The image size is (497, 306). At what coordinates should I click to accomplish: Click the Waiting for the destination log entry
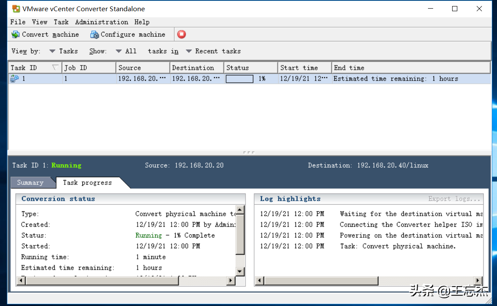click(411, 214)
